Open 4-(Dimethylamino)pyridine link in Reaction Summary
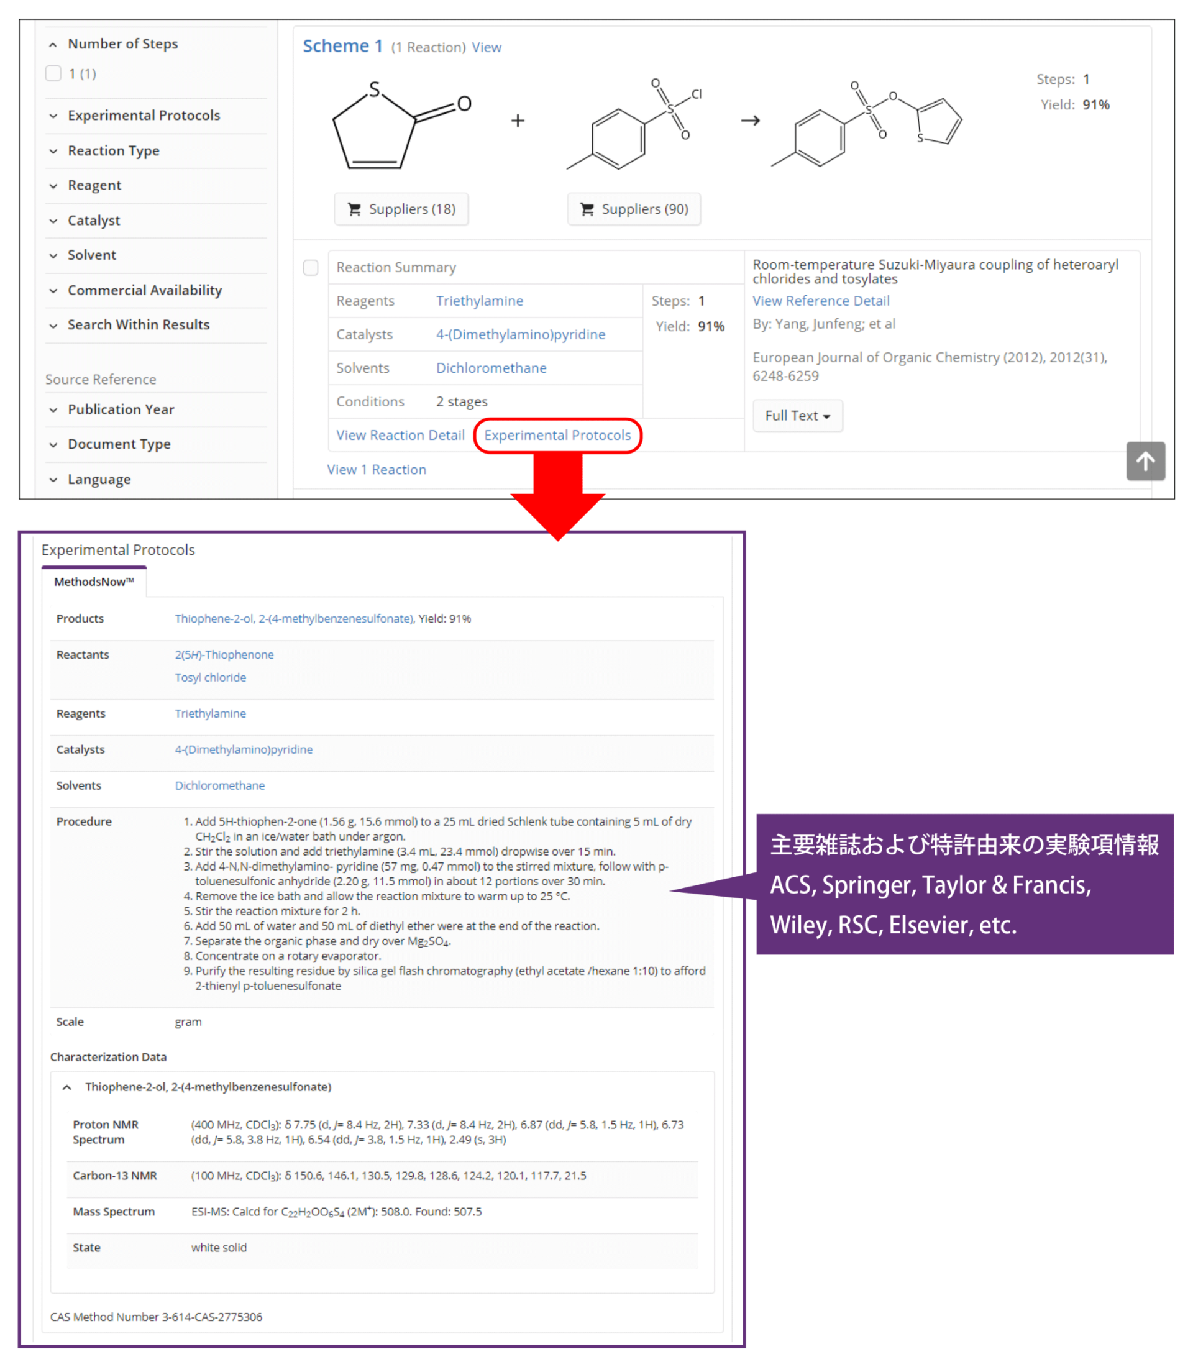Screen dimensions: 1193x1367 click(521, 334)
